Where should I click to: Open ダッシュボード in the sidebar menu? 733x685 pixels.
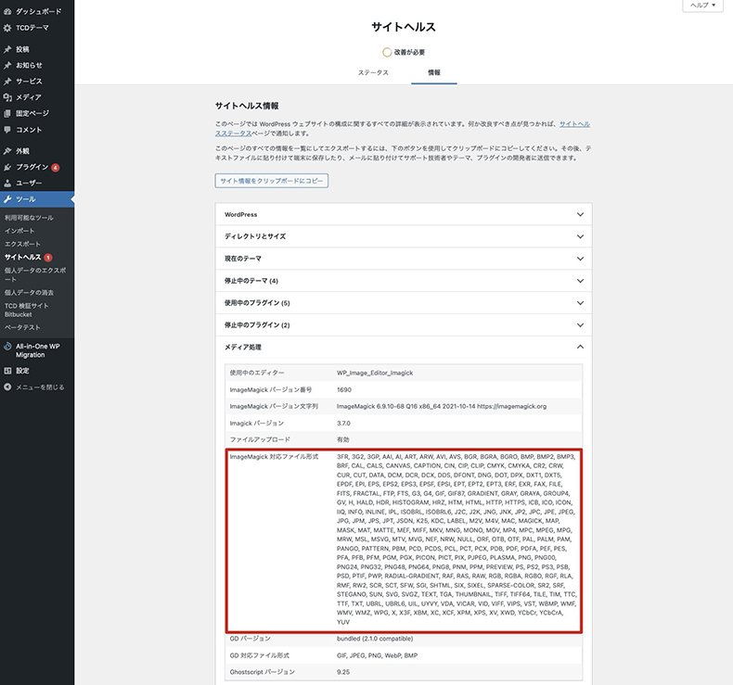pyautogui.click(x=38, y=11)
